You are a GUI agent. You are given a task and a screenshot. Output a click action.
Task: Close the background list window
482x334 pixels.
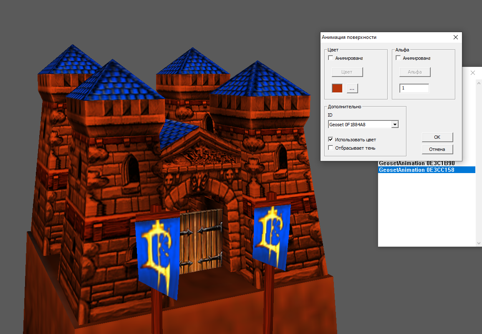coord(473,73)
